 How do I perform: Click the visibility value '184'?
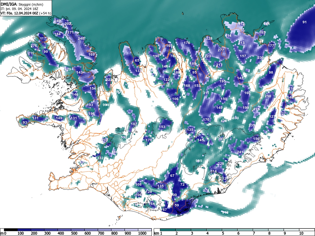click(x=57, y=34)
